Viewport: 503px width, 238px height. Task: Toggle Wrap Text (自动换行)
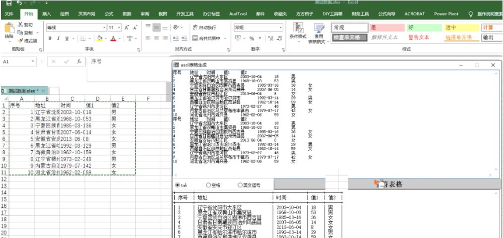click(204, 28)
